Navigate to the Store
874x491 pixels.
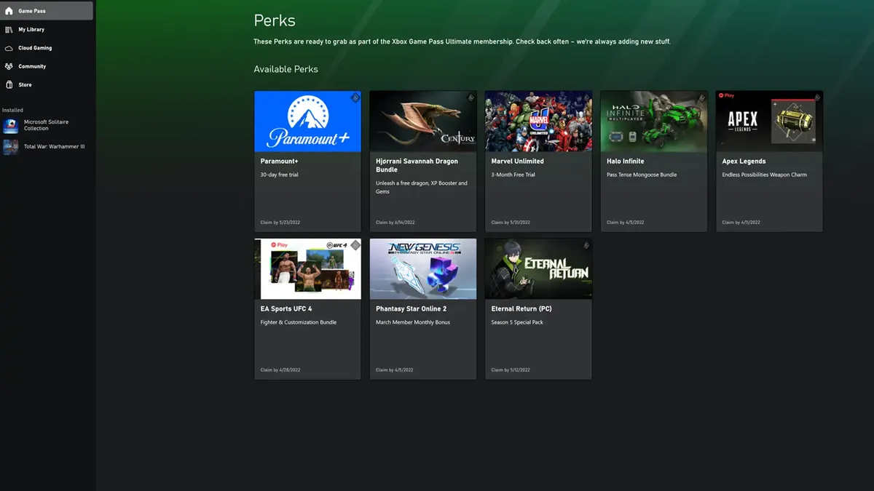(x=47, y=84)
